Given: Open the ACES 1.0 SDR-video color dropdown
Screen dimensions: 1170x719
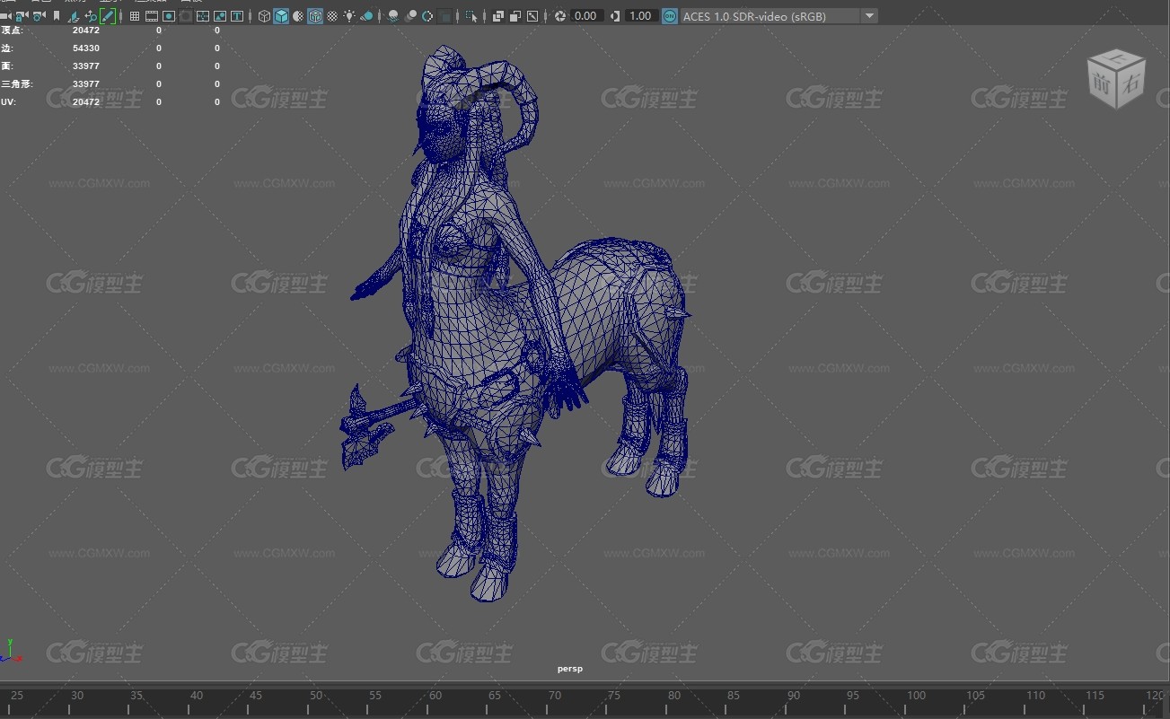Looking at the screenshot, I should (779, 16).
